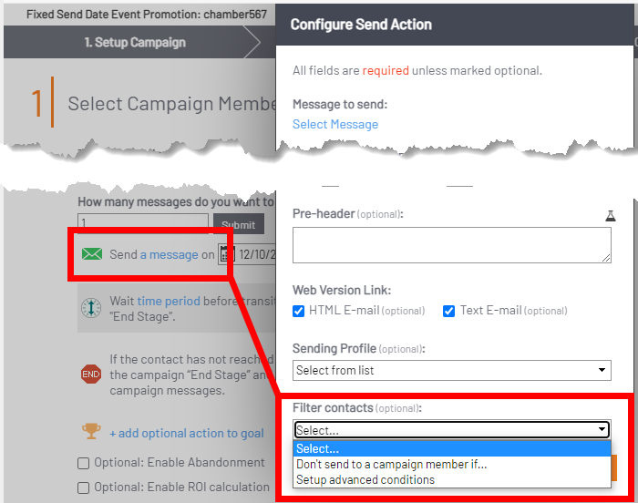Click the Select Message link
Image resolution: width=638 pixels, height=503 pixels.
click(x=335, y=125)
